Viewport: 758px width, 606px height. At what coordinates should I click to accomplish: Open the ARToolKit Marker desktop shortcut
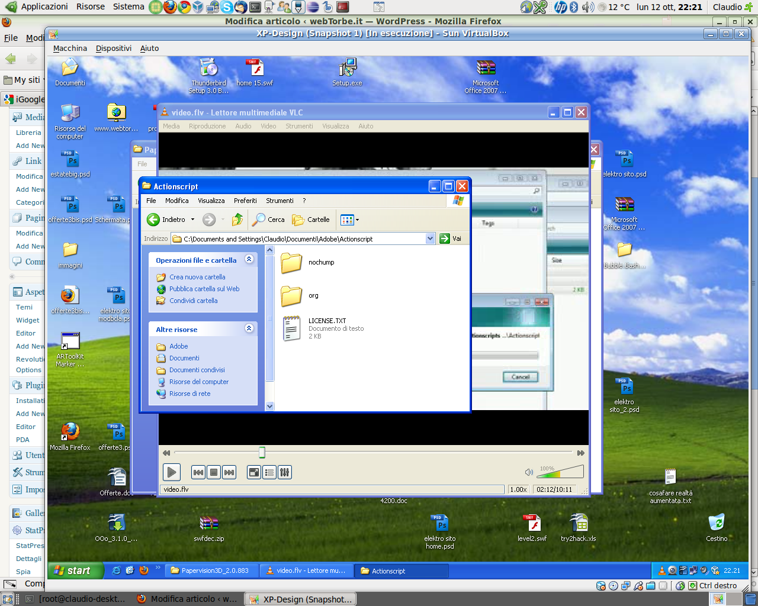click(70, 350)
